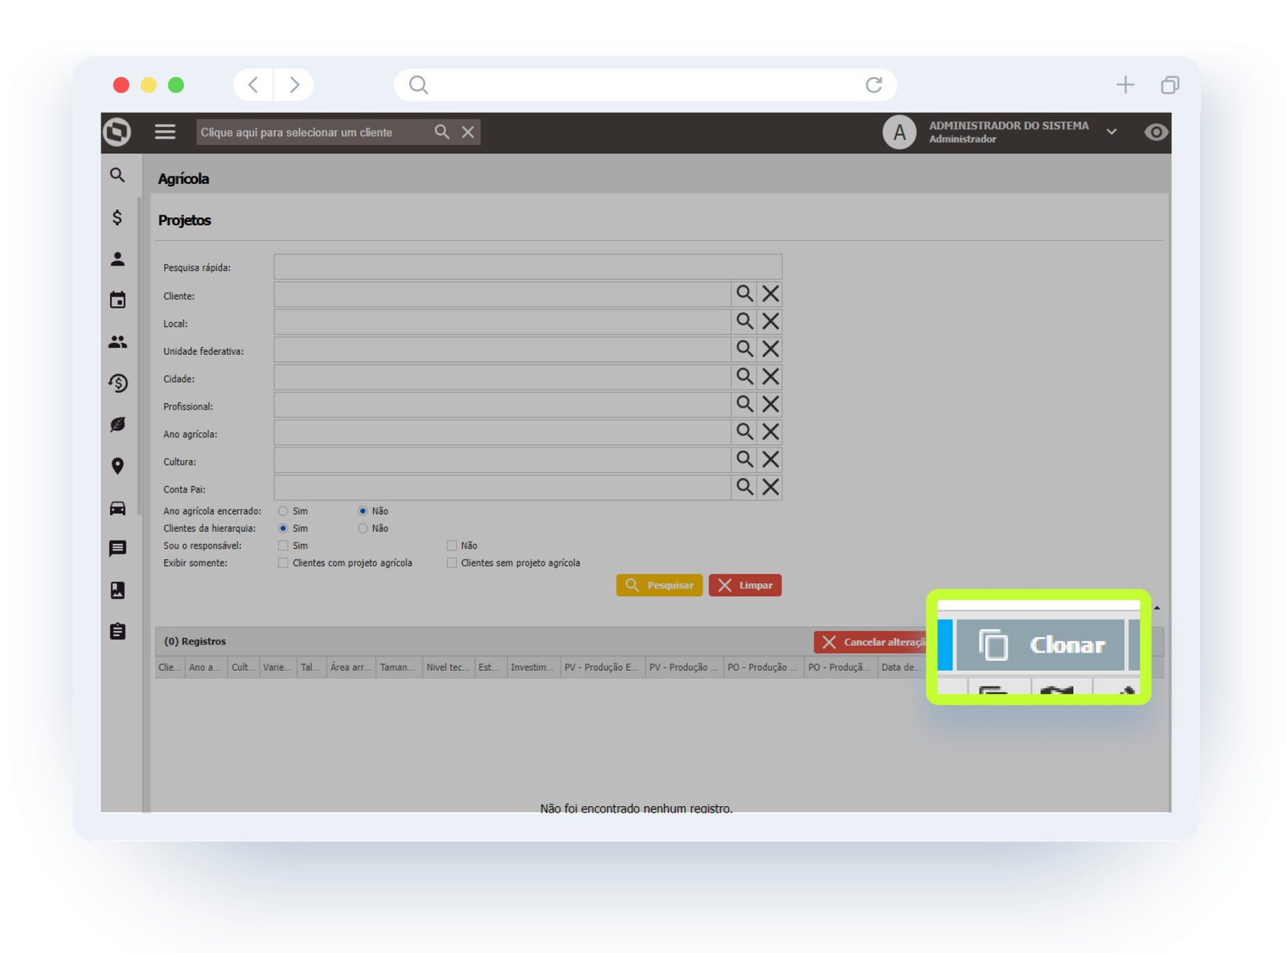The image size is (1286, 953).
Task: Open lookup search for Cultura field
Action: click(x=745, y=460)
